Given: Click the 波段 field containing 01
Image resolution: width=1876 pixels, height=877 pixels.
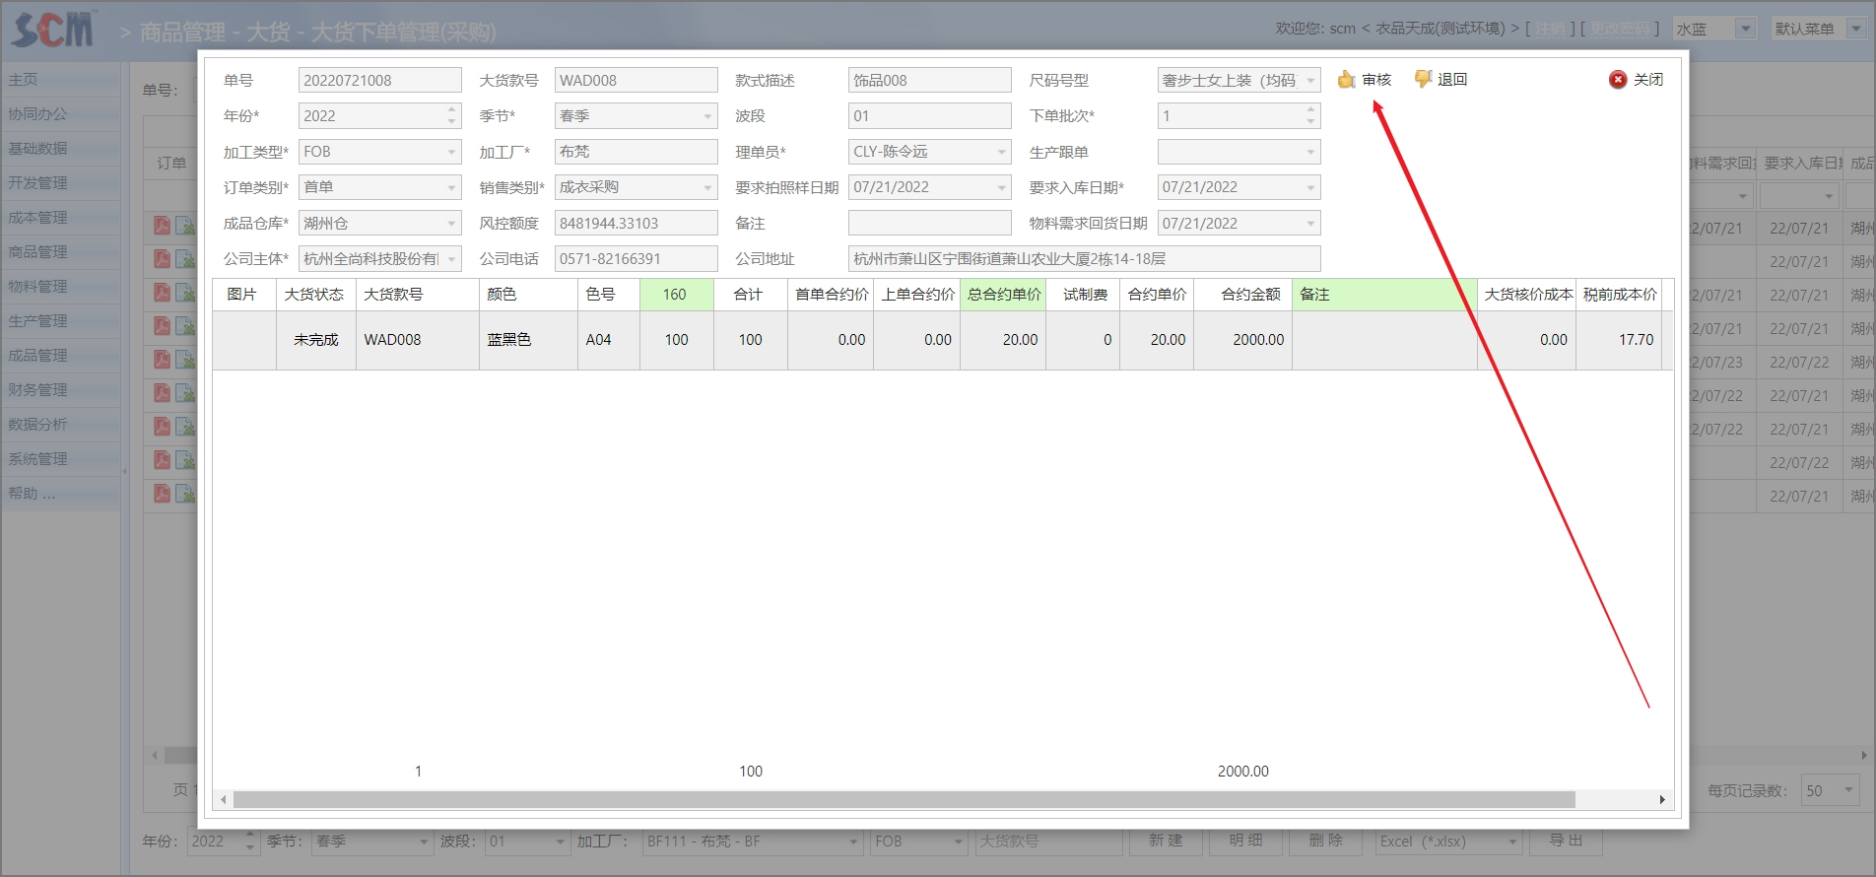Looking at the screenshot, I should tap(929, 116).
